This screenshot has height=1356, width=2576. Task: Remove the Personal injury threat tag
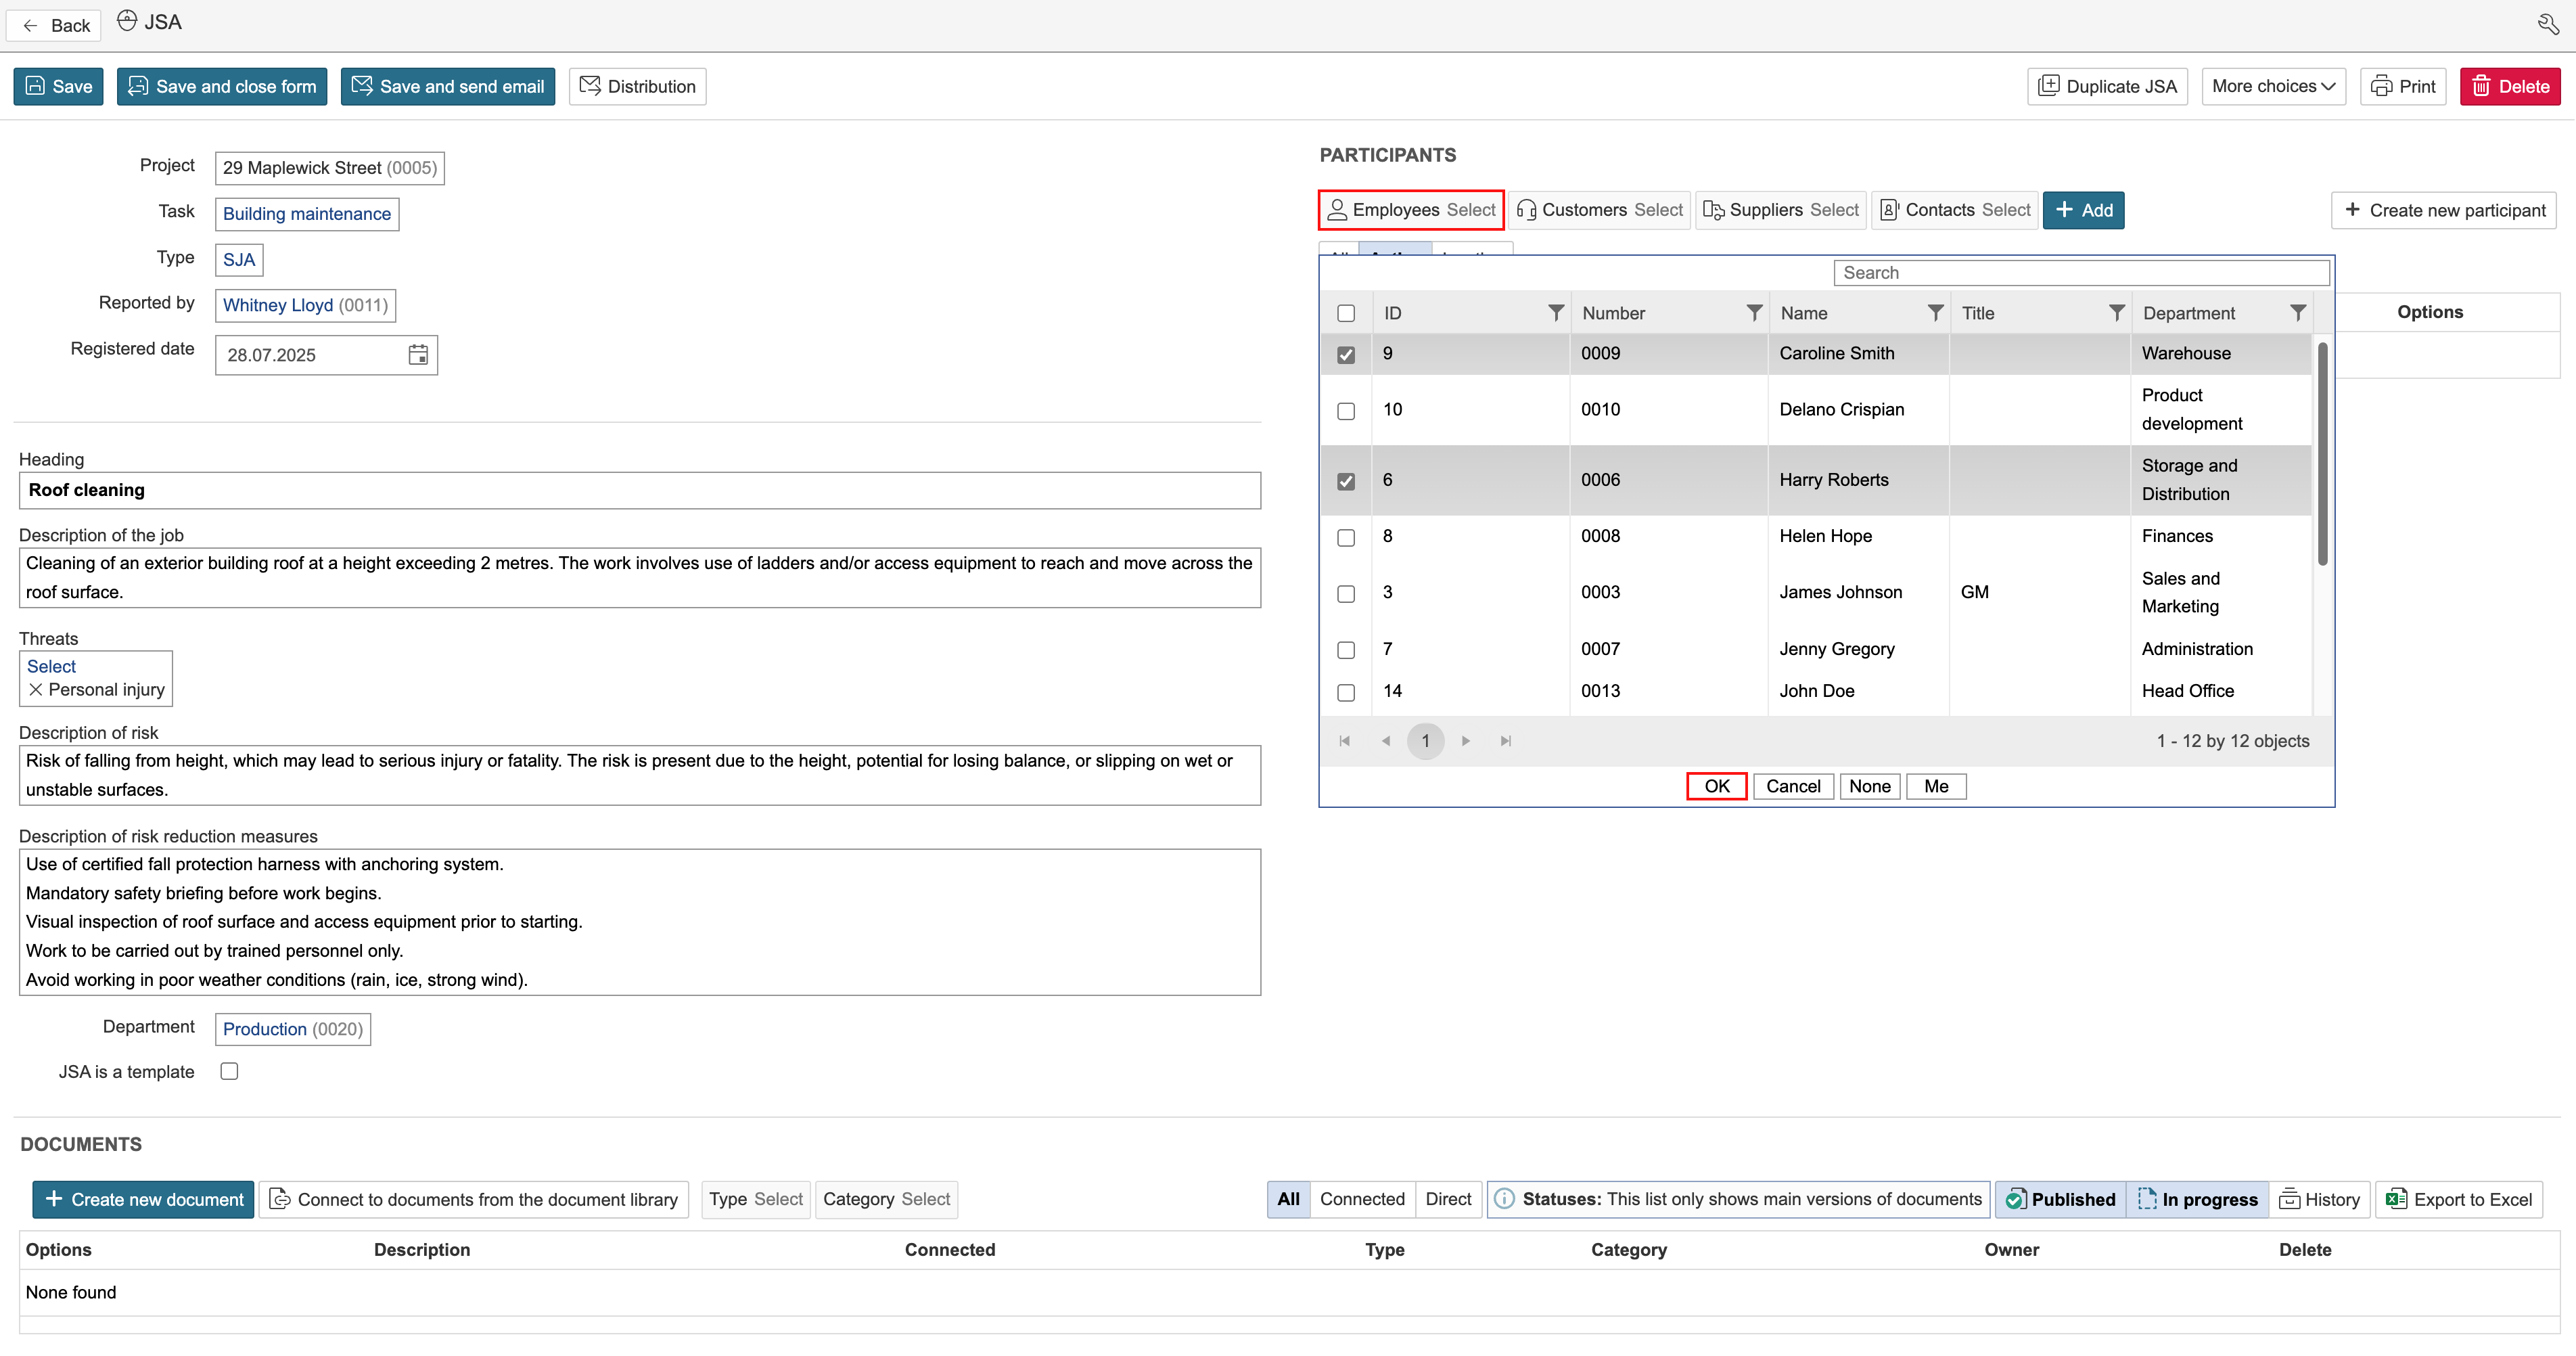[36, 690]
